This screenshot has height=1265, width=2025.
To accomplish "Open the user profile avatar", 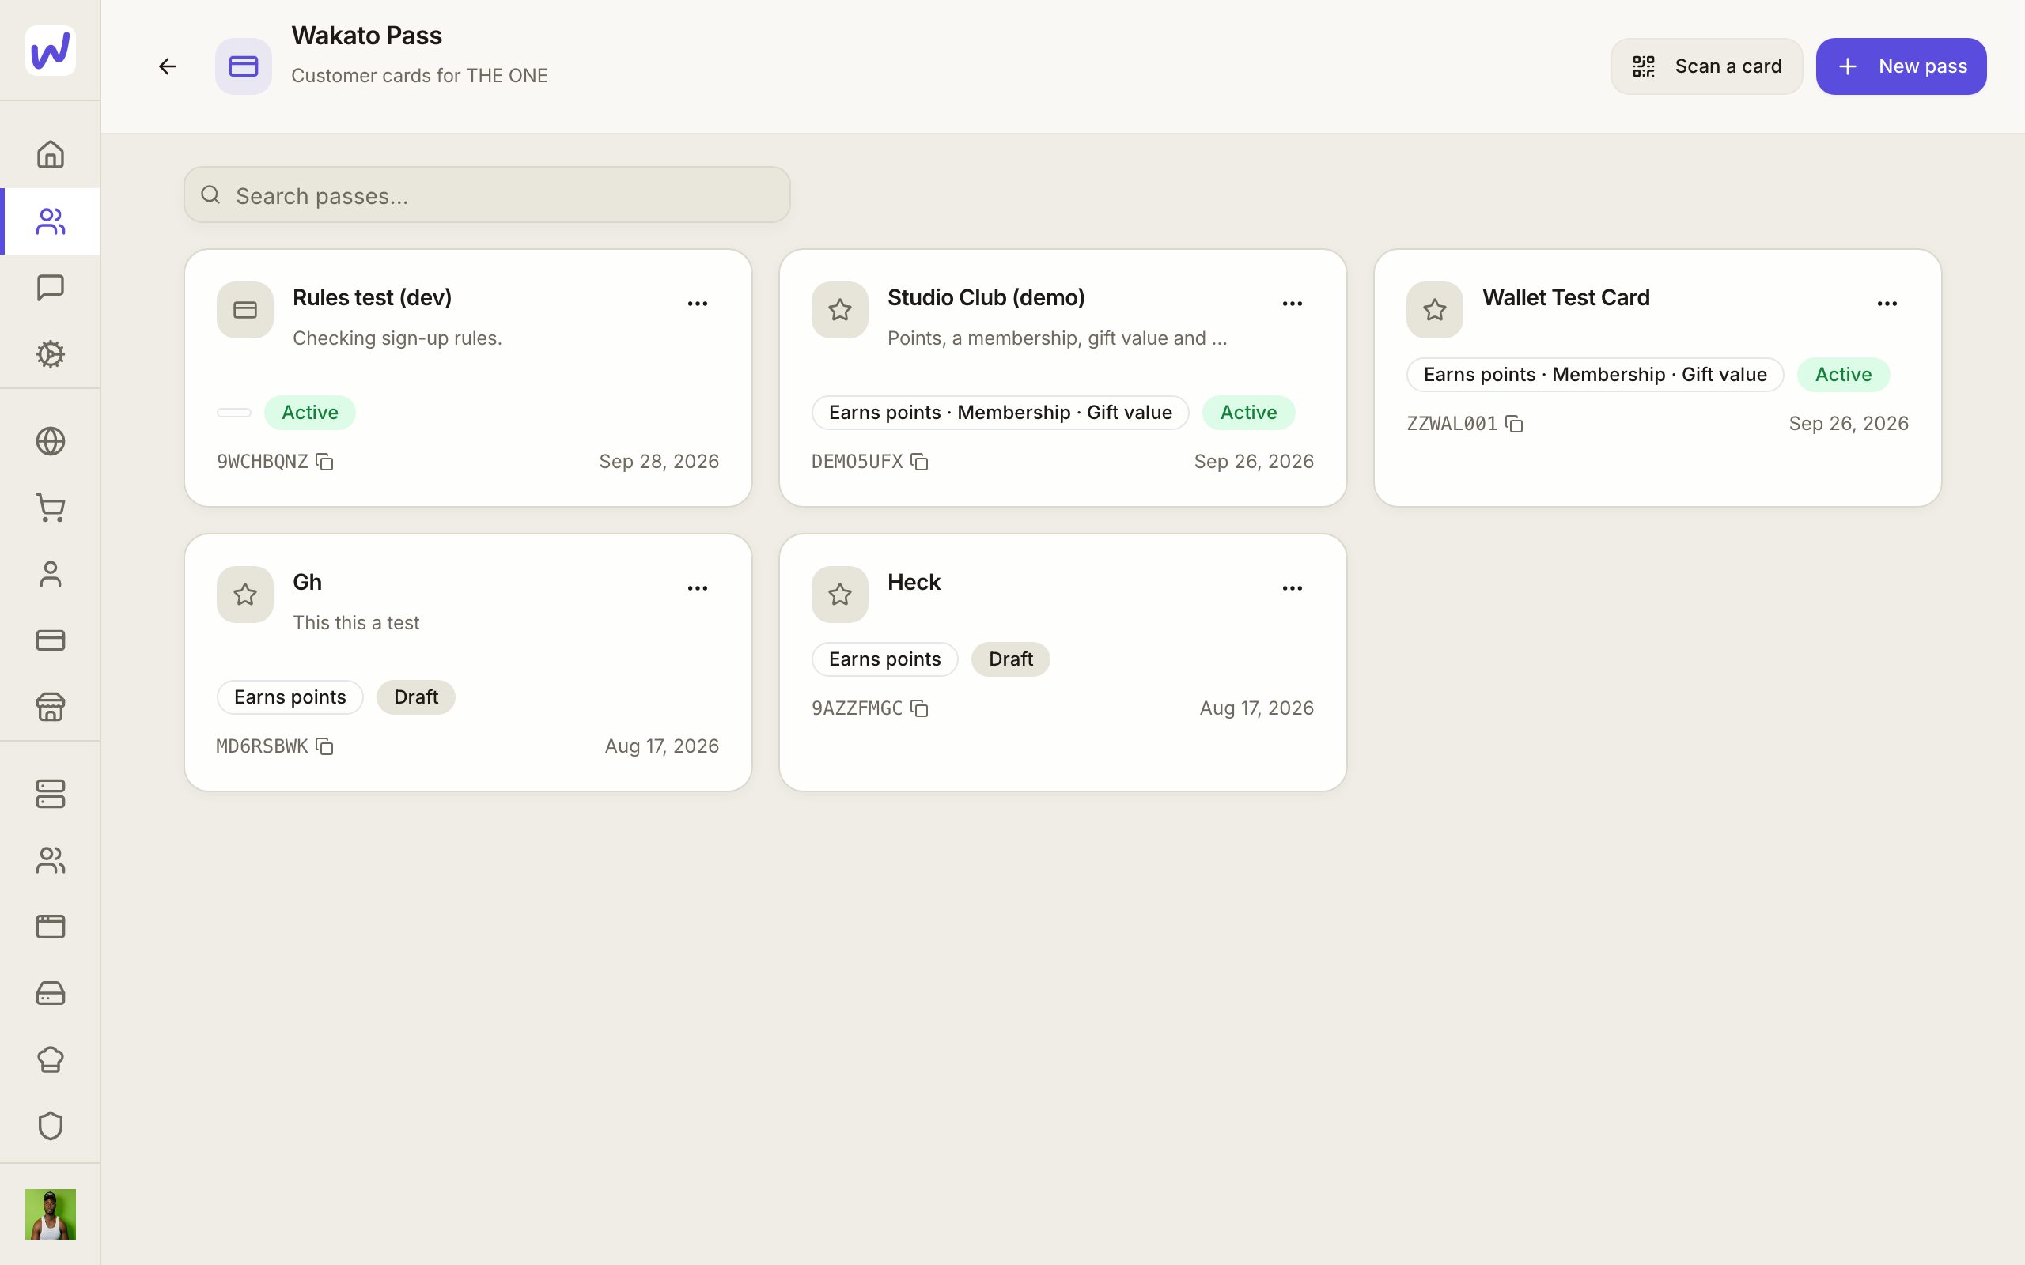I will pyautogui.click(x=50, y=1214).
